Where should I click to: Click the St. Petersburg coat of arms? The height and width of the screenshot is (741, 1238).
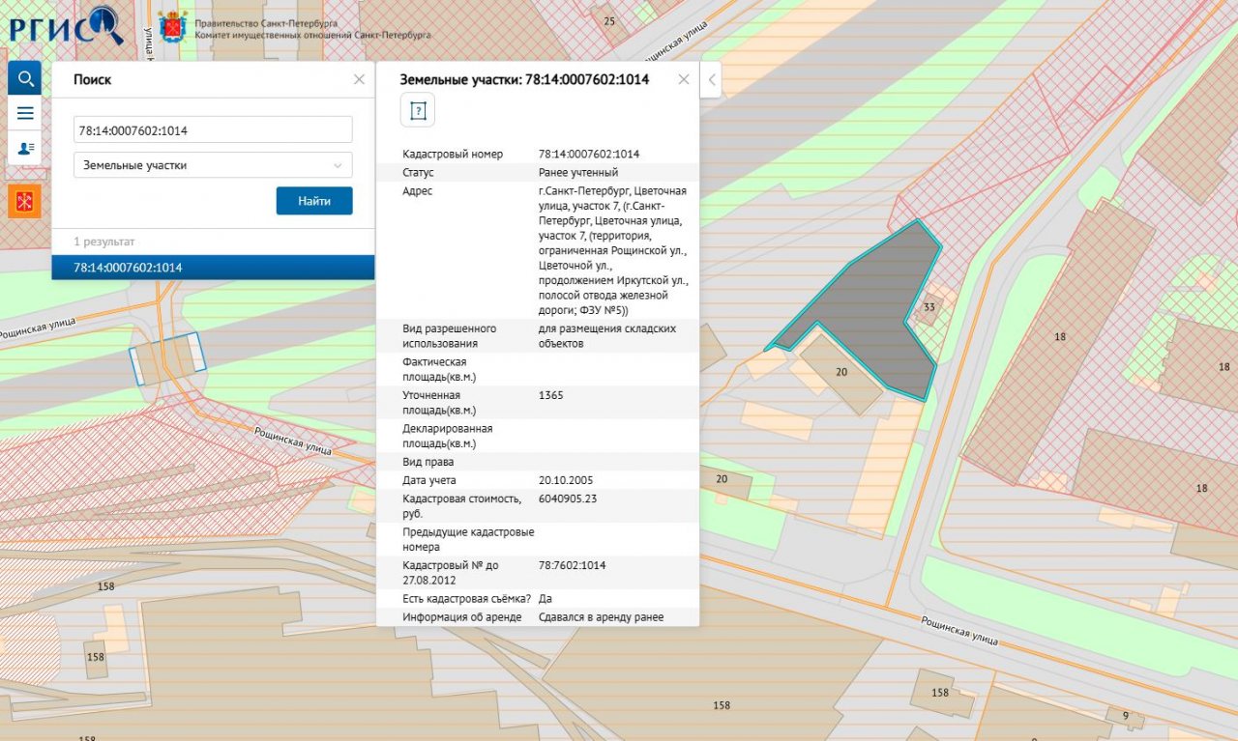[x=172, y=28]
